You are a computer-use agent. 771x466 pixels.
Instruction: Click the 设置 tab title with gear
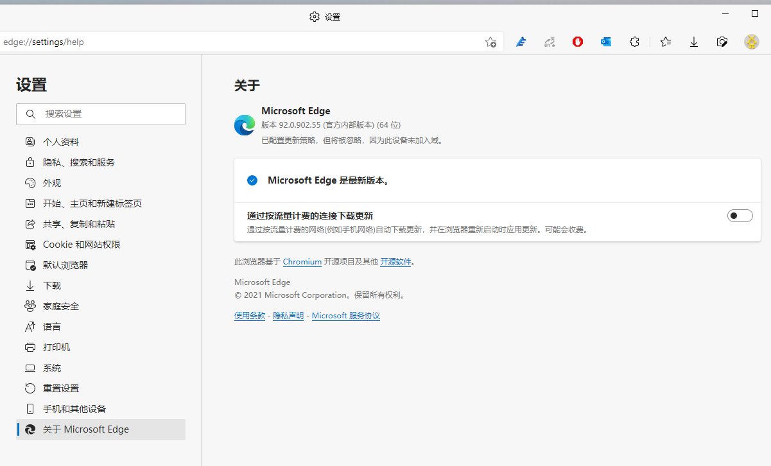[x=325, y=17]
